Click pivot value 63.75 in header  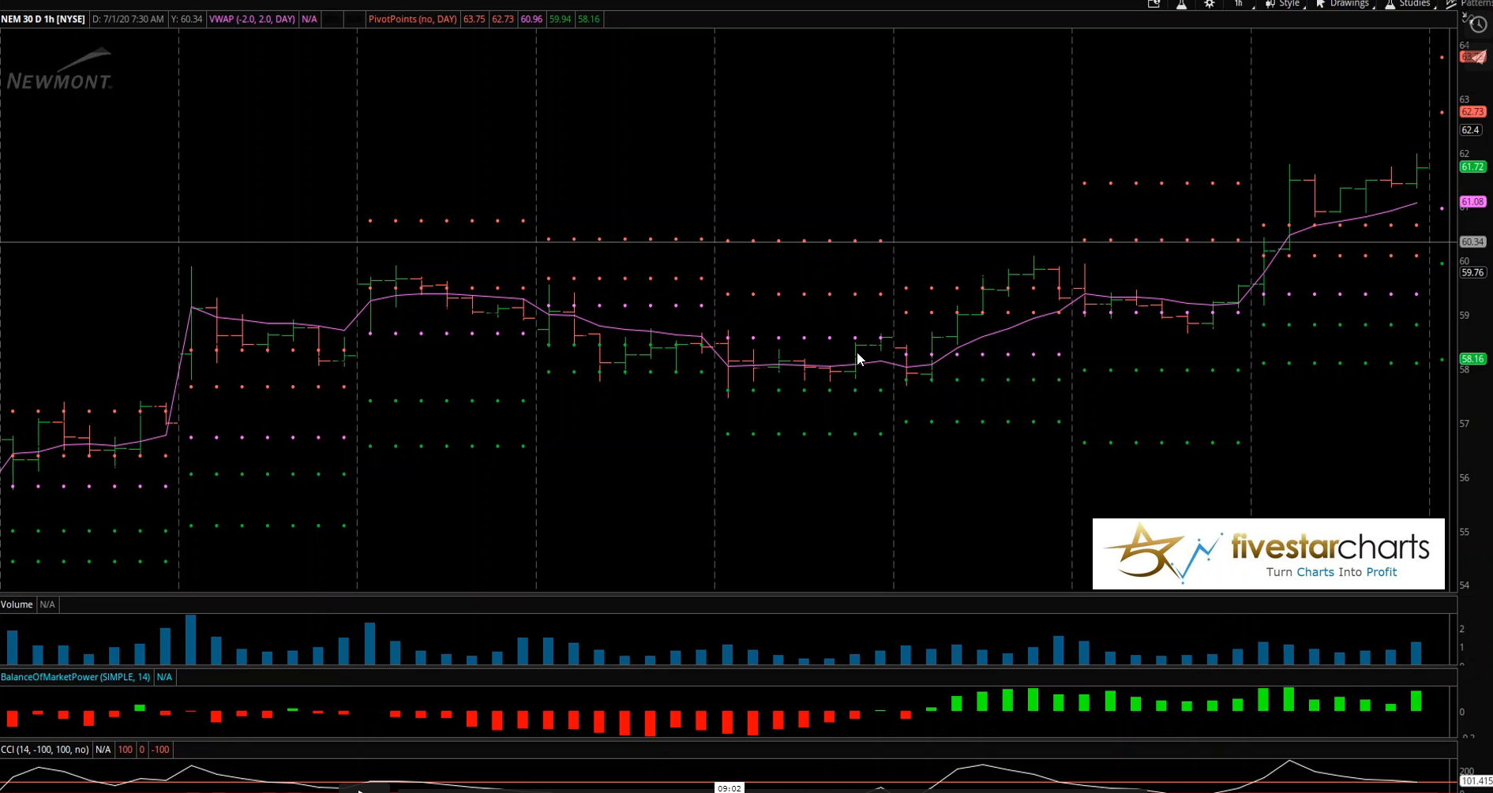tap(475, 19)
